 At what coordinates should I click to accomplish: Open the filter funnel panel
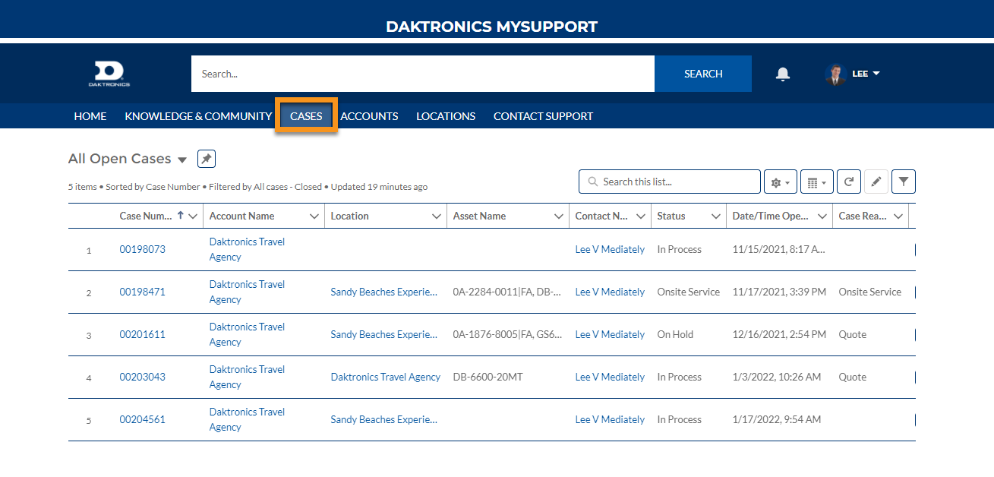(903, 182)
